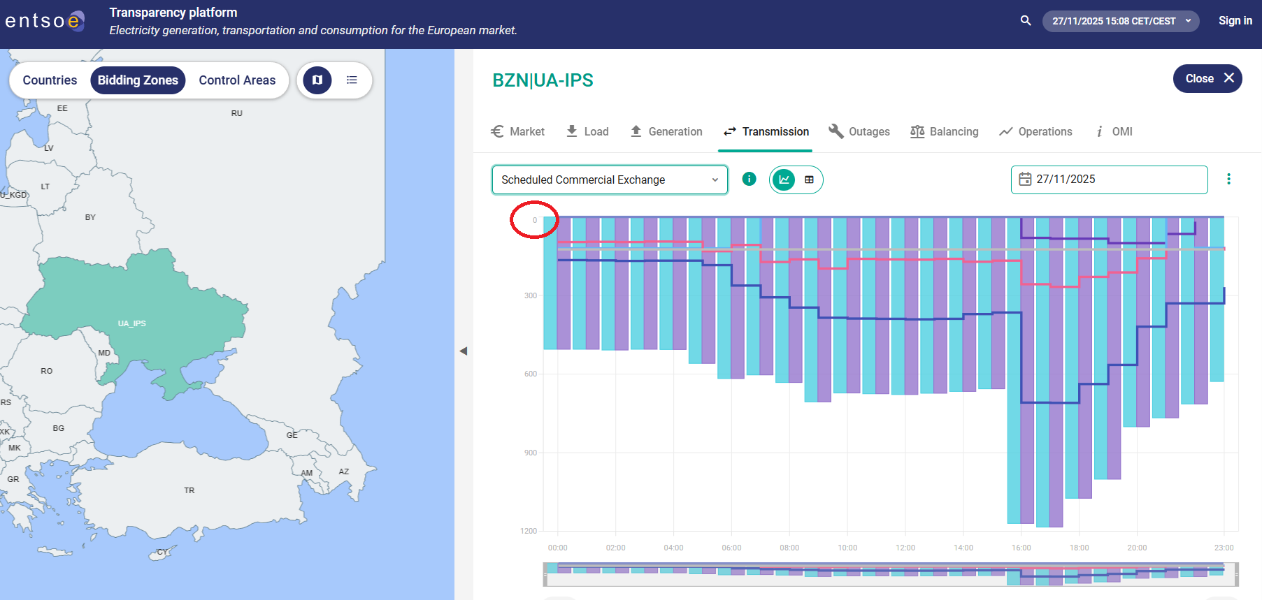This screenshot has width=1262, height=600.
Task: Collapse the map panel arrow
Action: [463, 351]
